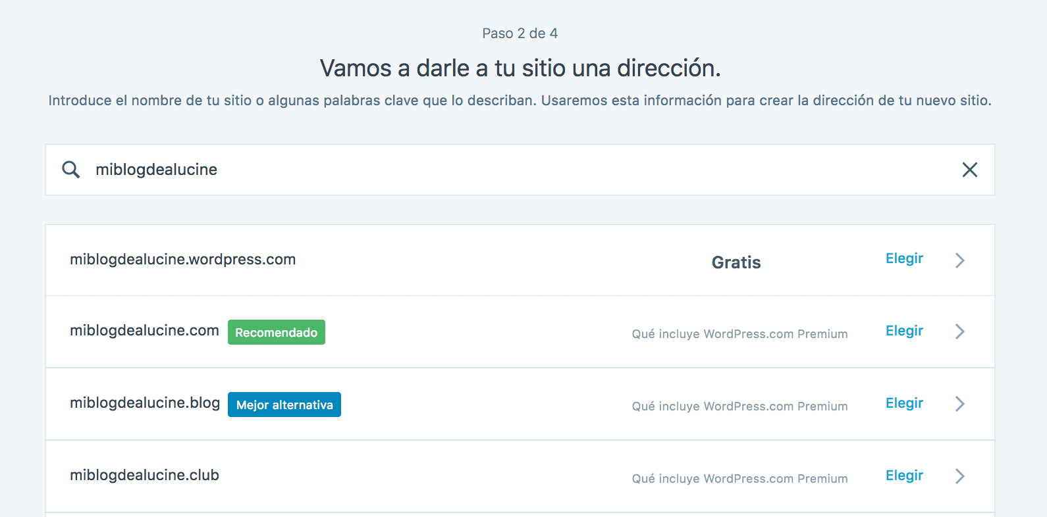This screenshot has width=1047, height=517.
Task: Click the blue Mejor alternativa badge
Action: pos(284,405)
